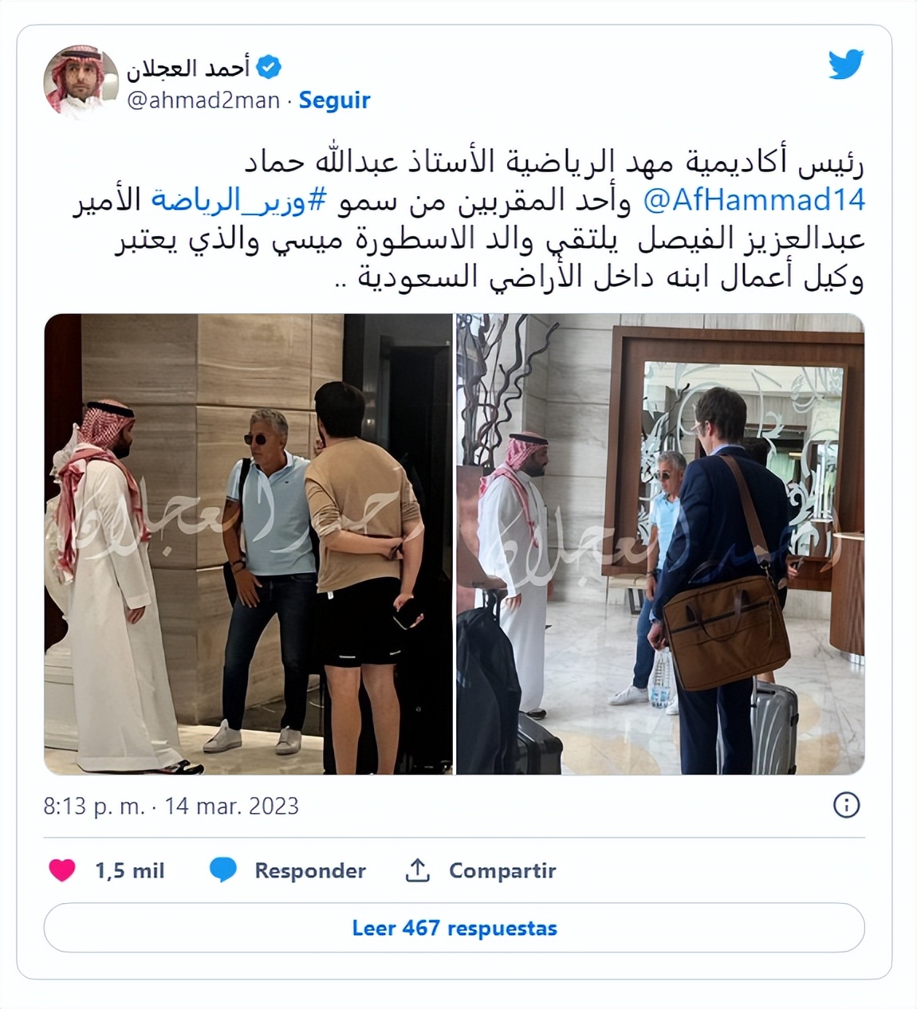This screenshot has width=917, height=1009.
Task: Click the Compartir label
Action: 502,870
